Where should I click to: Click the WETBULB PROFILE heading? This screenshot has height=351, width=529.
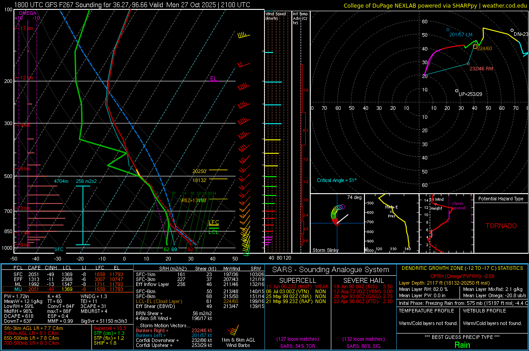point(485,311)
